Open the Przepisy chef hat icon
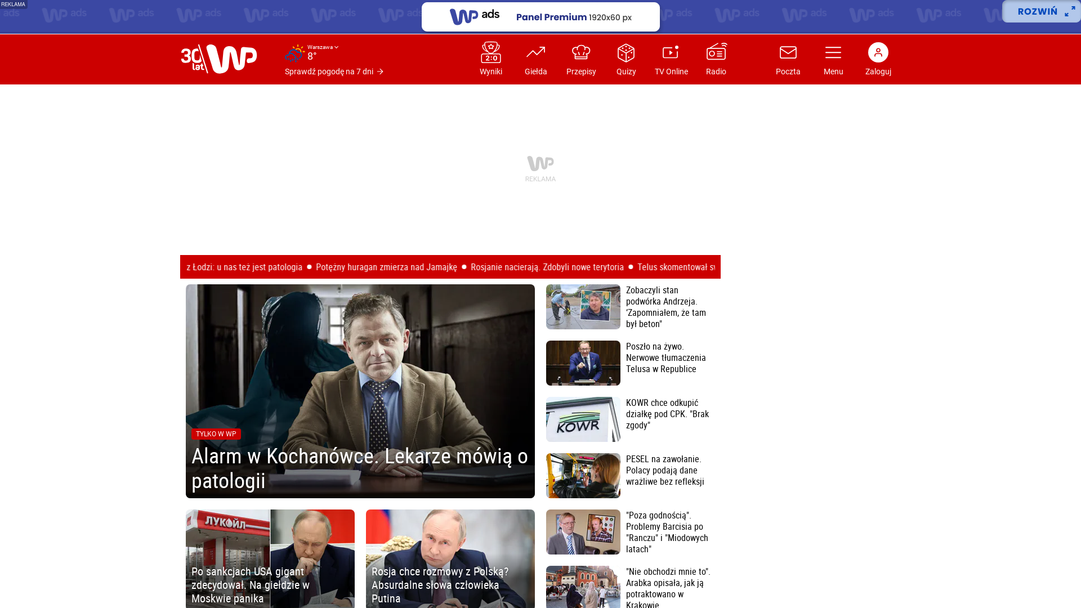This screenshot has height=608, width=1081. (580, 53)
